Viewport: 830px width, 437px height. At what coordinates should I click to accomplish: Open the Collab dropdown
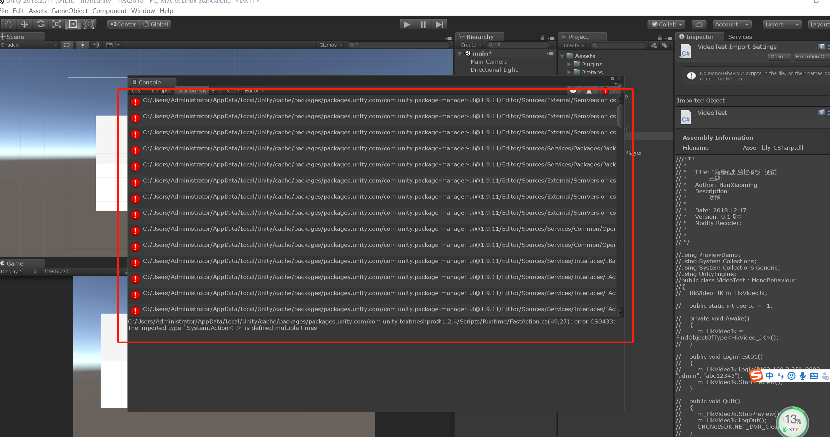pos(667,24)
